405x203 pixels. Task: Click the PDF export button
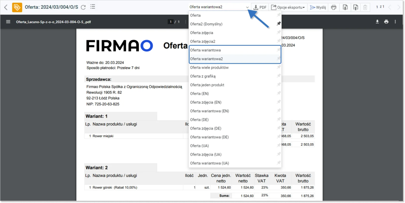260,7
